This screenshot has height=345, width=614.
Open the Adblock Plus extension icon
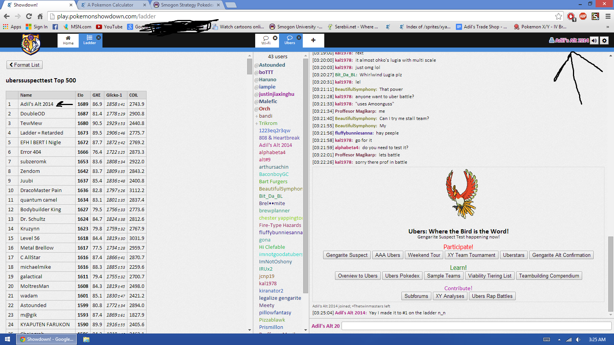pos(583,16)
